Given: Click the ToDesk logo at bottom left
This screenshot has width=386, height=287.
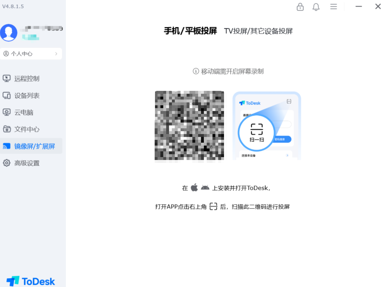Looking at the screenshot, I should pos(31,281).
